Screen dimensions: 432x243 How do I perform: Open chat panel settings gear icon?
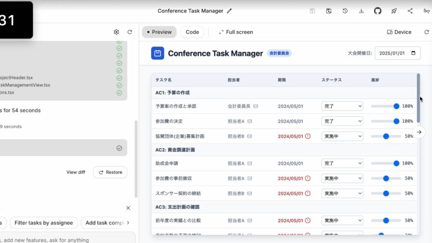coord(116,32)
